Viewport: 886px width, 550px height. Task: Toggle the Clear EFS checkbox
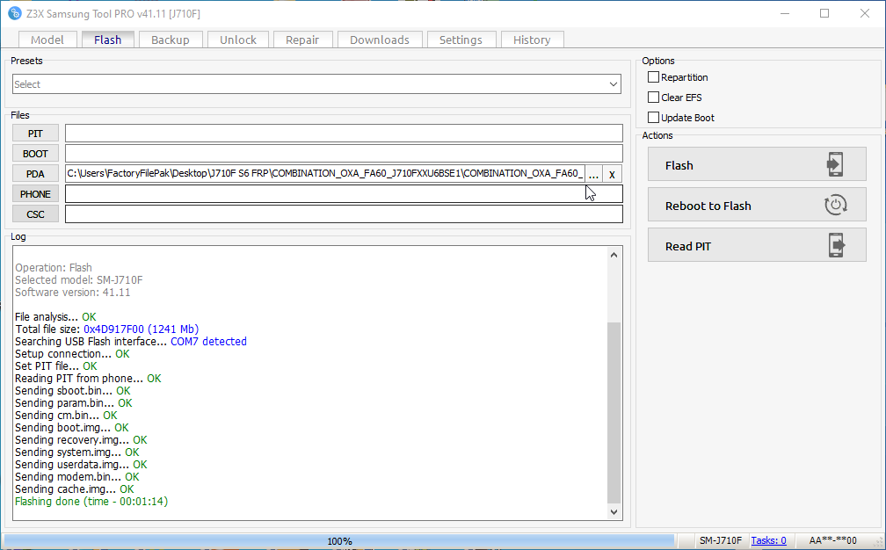(x=653, y=98)
